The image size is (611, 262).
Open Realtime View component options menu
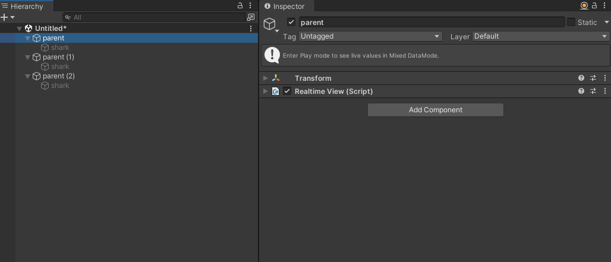(605, 91)
